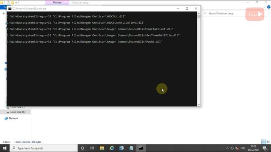271x152 pixels.
Task: Click the '6 items' status bar text
Action: [6, 142]
